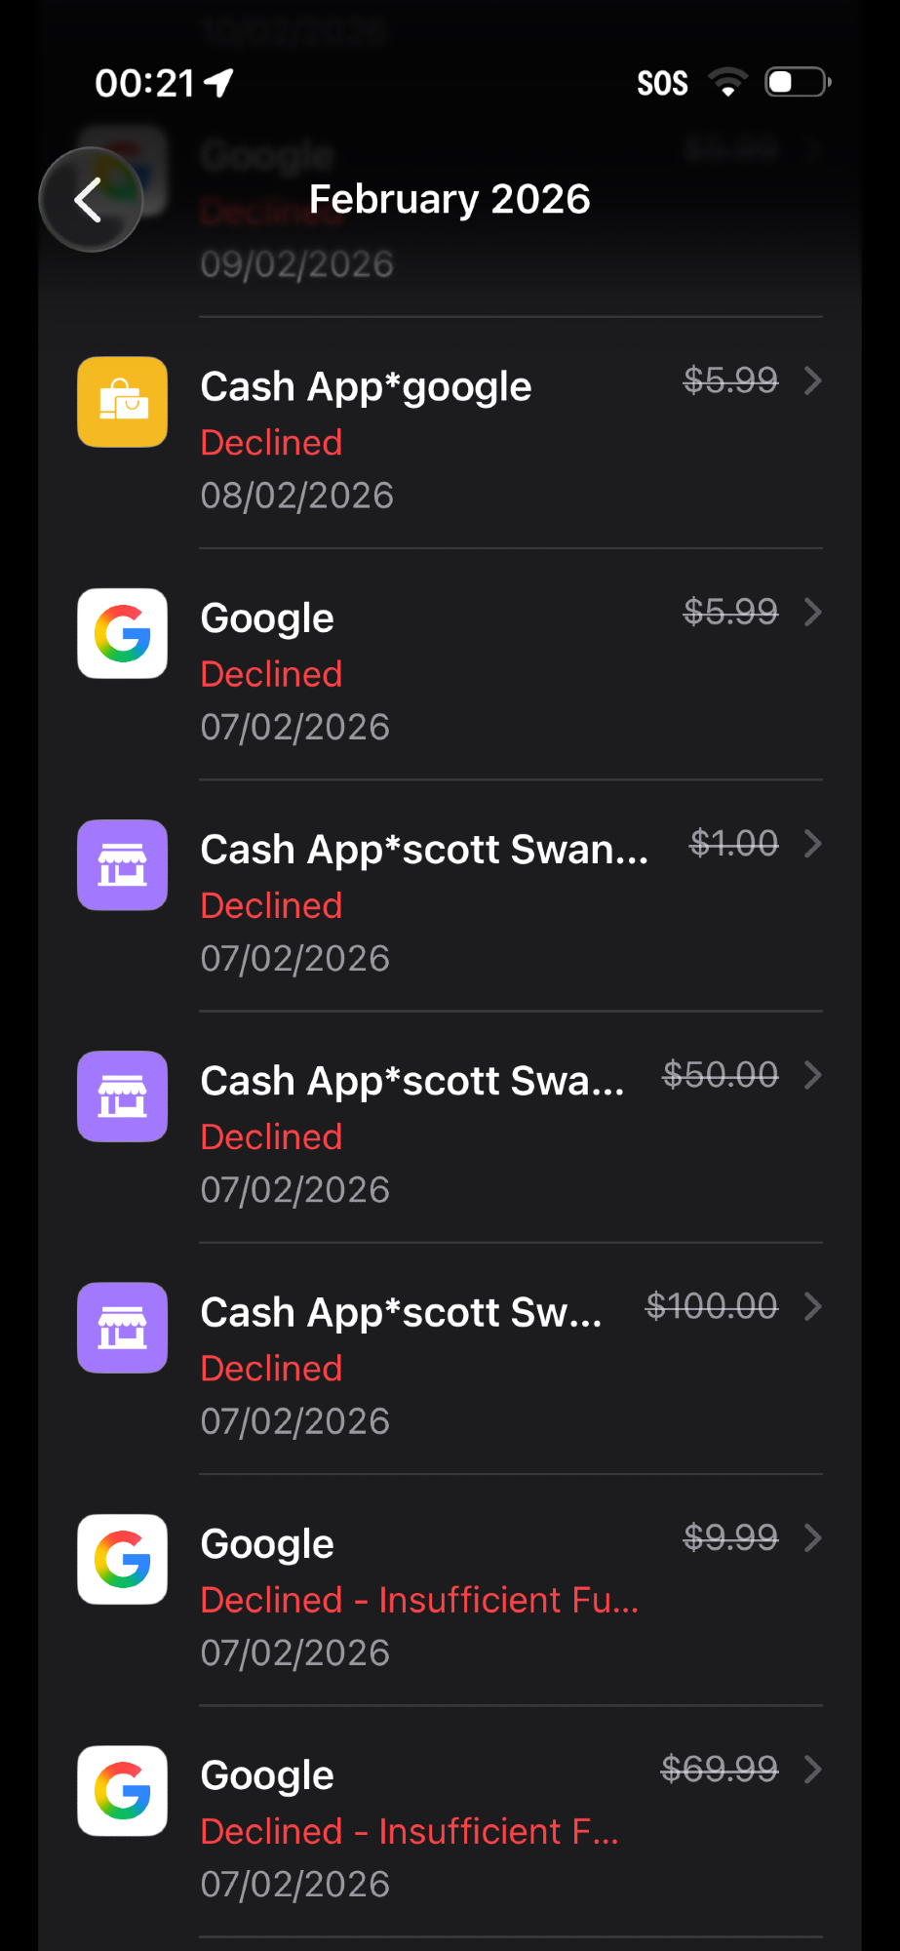The height and width of the screenshot is (1951, 900).
Task: Expand chevron next to $69.99 amount
Action: 812,1769
